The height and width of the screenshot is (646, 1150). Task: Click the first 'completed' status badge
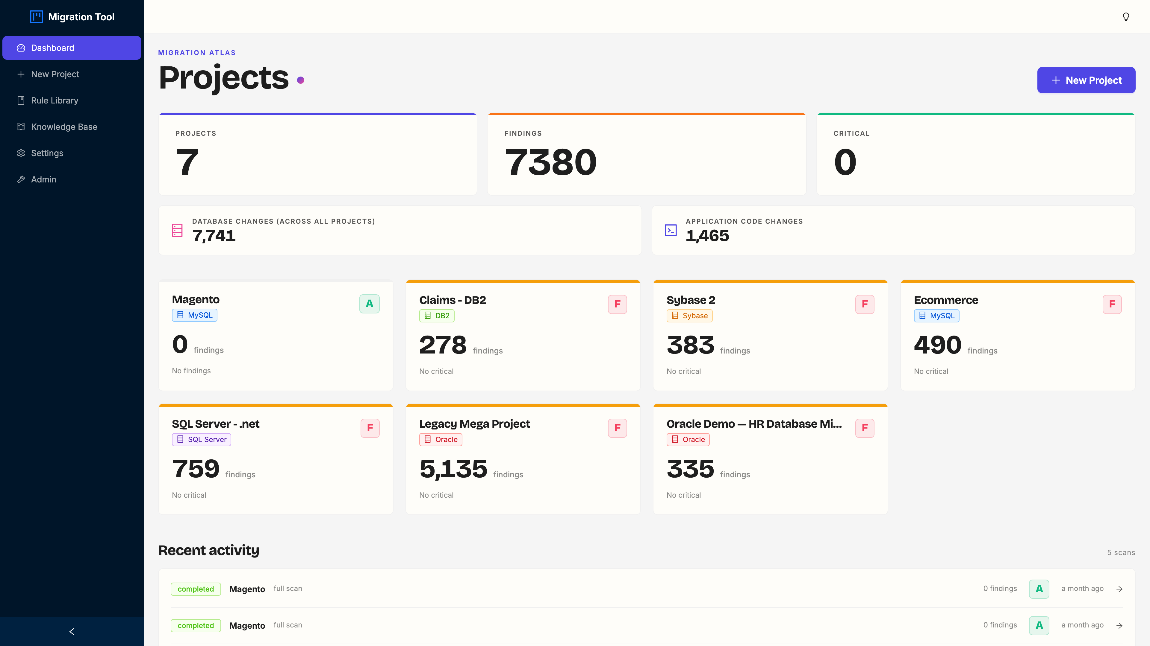(x=196, y=589)
